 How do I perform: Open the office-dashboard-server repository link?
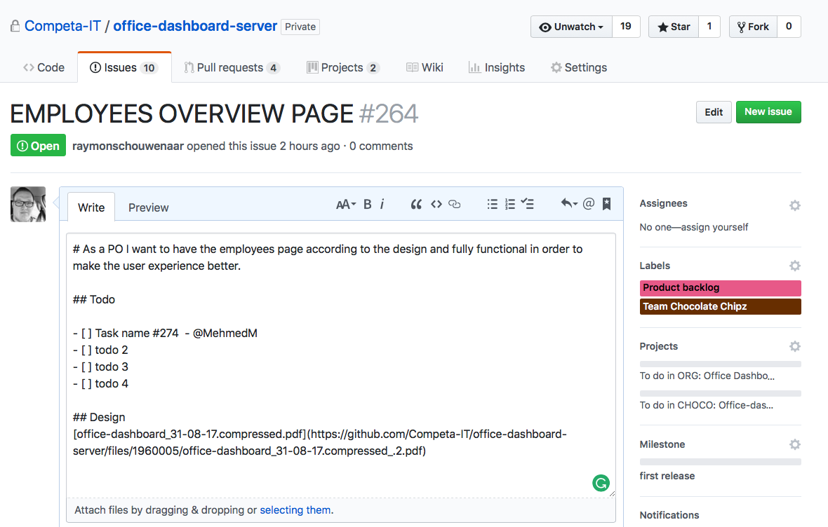pos(195,26)
